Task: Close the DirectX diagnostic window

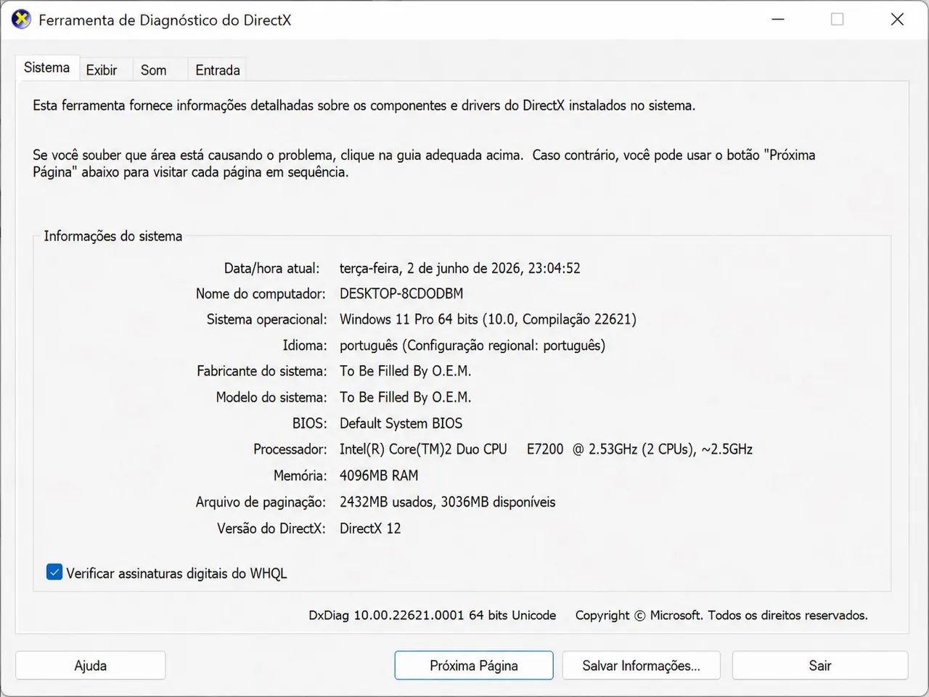Action: tap(897, 20)
